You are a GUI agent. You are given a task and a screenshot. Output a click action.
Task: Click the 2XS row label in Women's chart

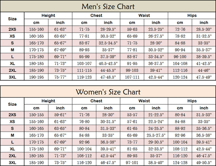coord(12,115)
